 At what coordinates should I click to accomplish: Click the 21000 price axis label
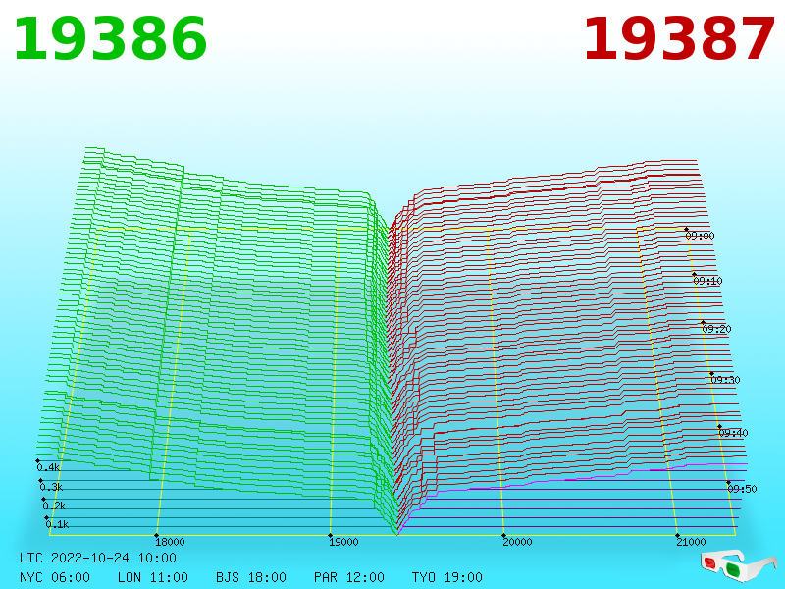coord(691,542)
